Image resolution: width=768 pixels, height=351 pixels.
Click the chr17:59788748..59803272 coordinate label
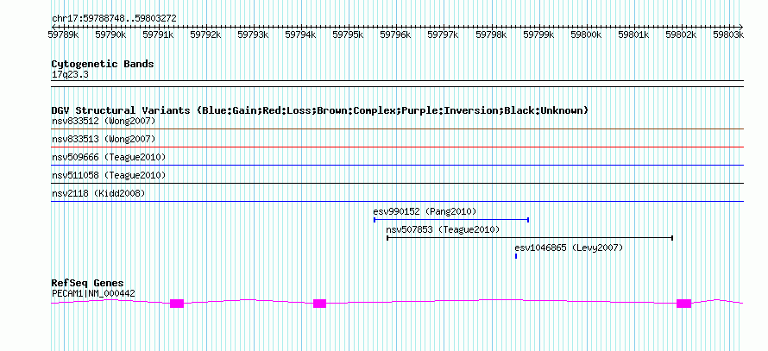pyautogui.click(x=114, y=19)
